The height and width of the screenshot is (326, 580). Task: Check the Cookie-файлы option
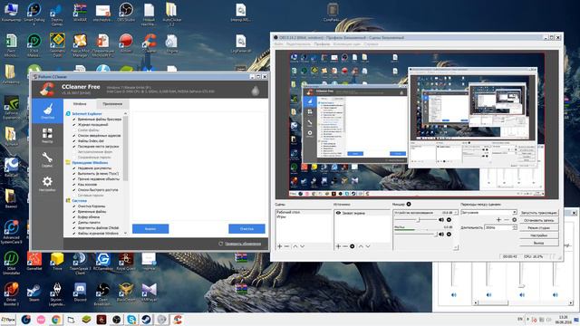74,130
